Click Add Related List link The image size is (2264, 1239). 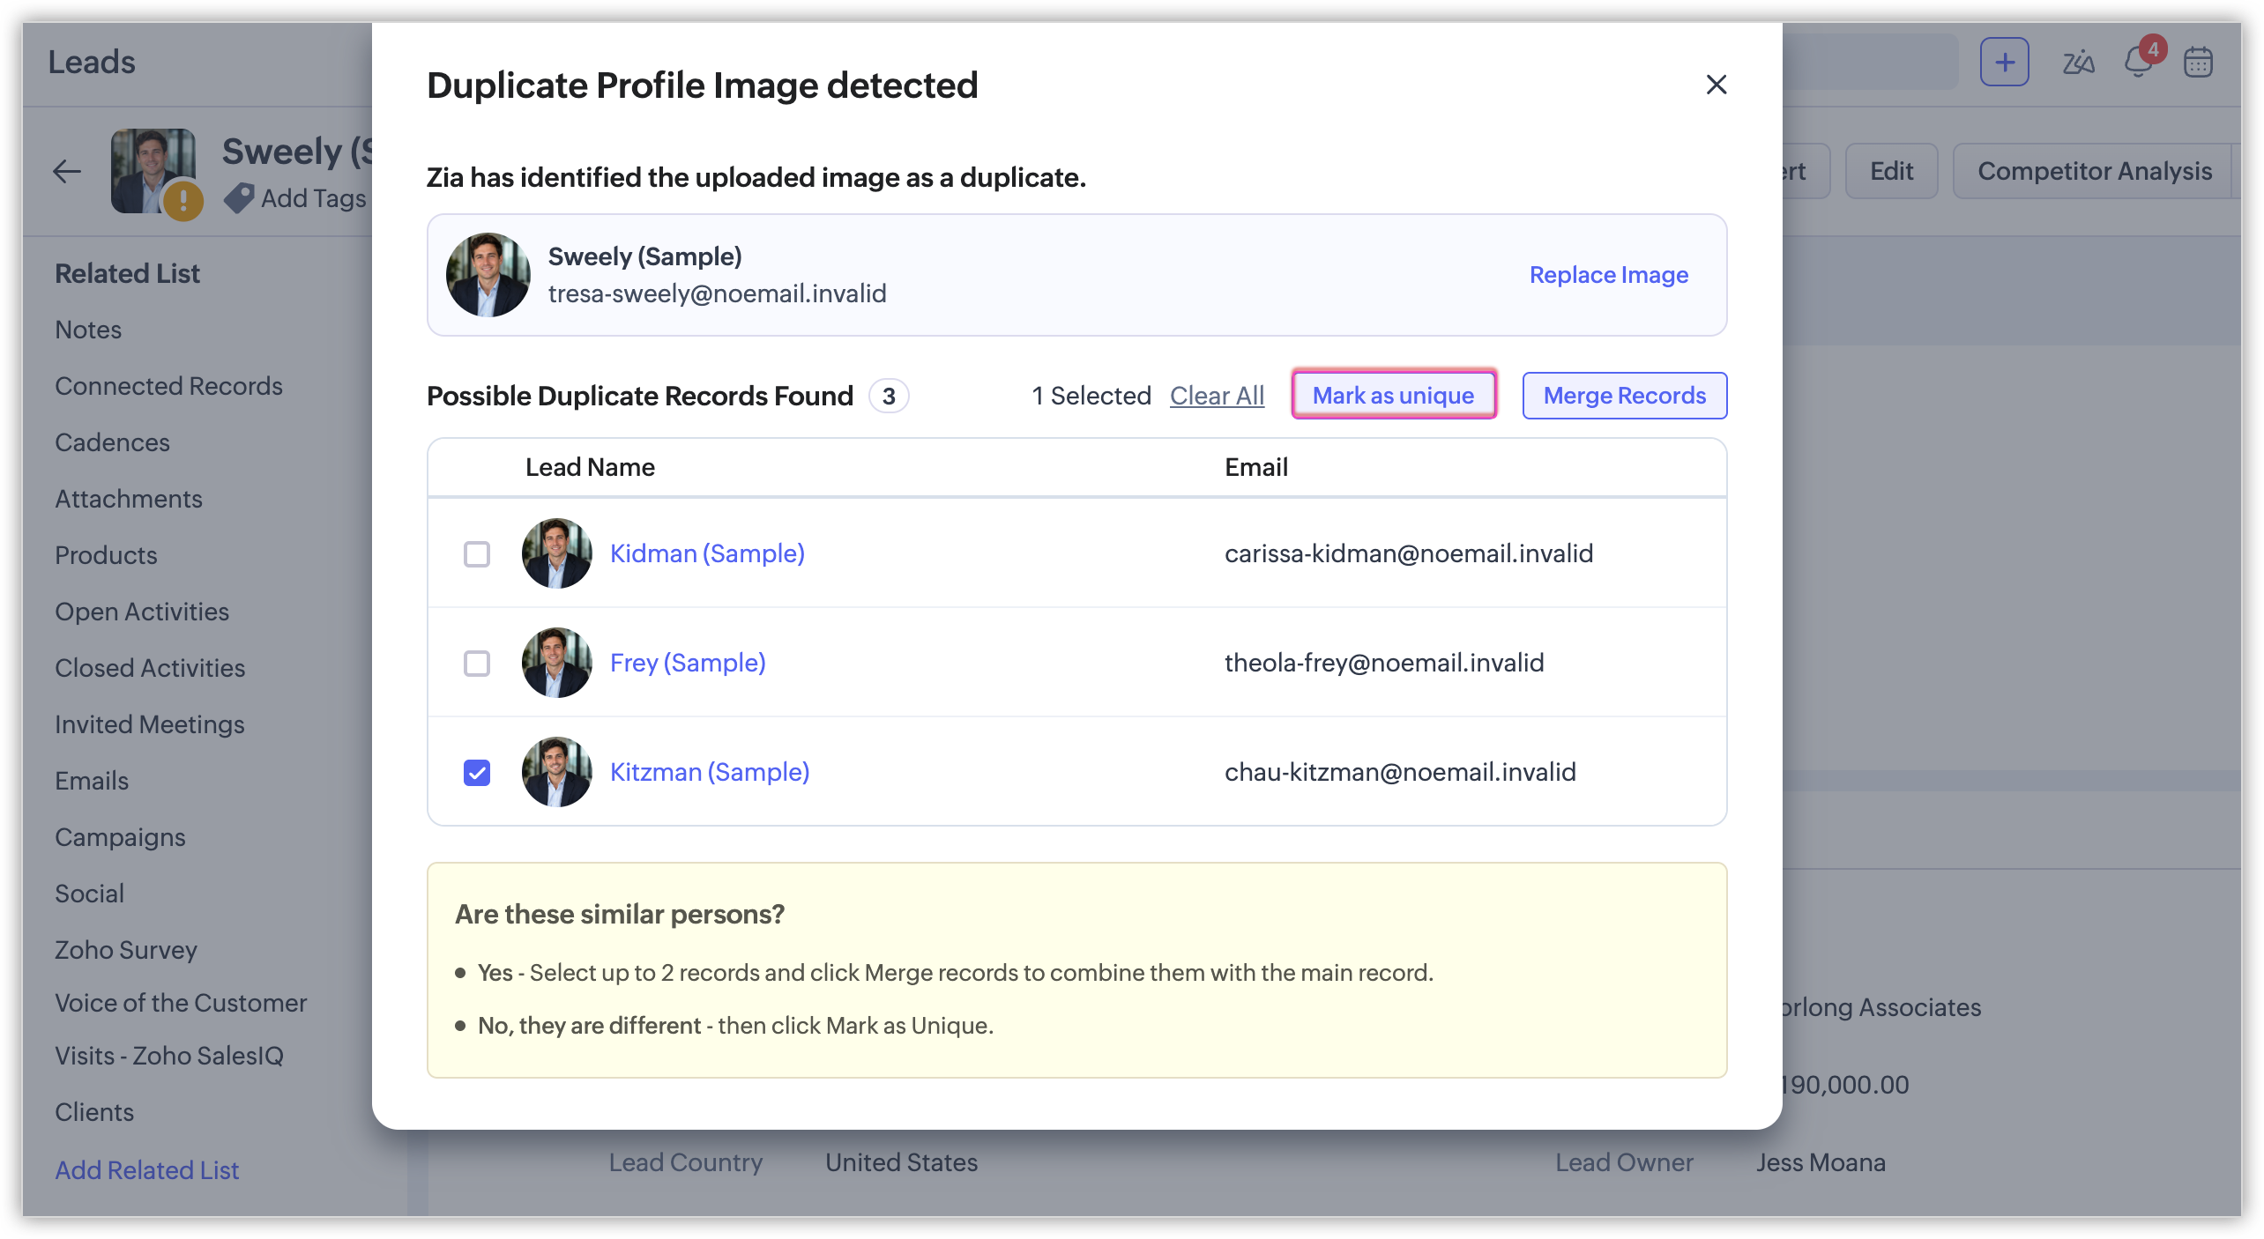tap(146, 1170)
